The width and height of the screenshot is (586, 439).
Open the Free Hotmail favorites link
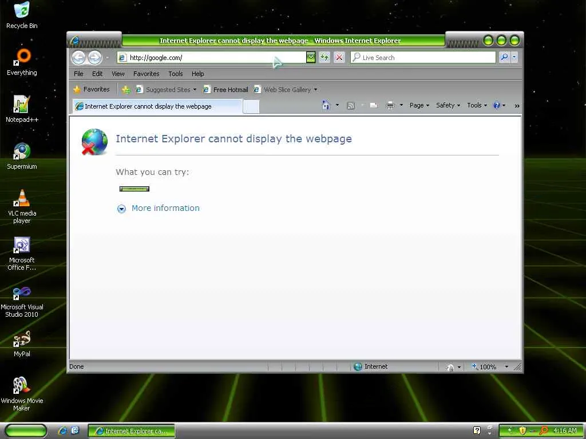(x=225, y=90)
